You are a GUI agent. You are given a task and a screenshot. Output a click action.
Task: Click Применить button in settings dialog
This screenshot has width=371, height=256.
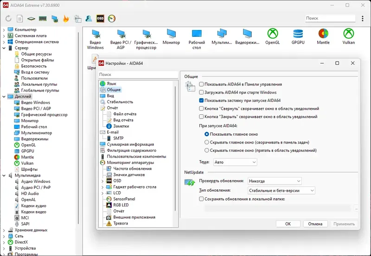(x=344, y=224)
